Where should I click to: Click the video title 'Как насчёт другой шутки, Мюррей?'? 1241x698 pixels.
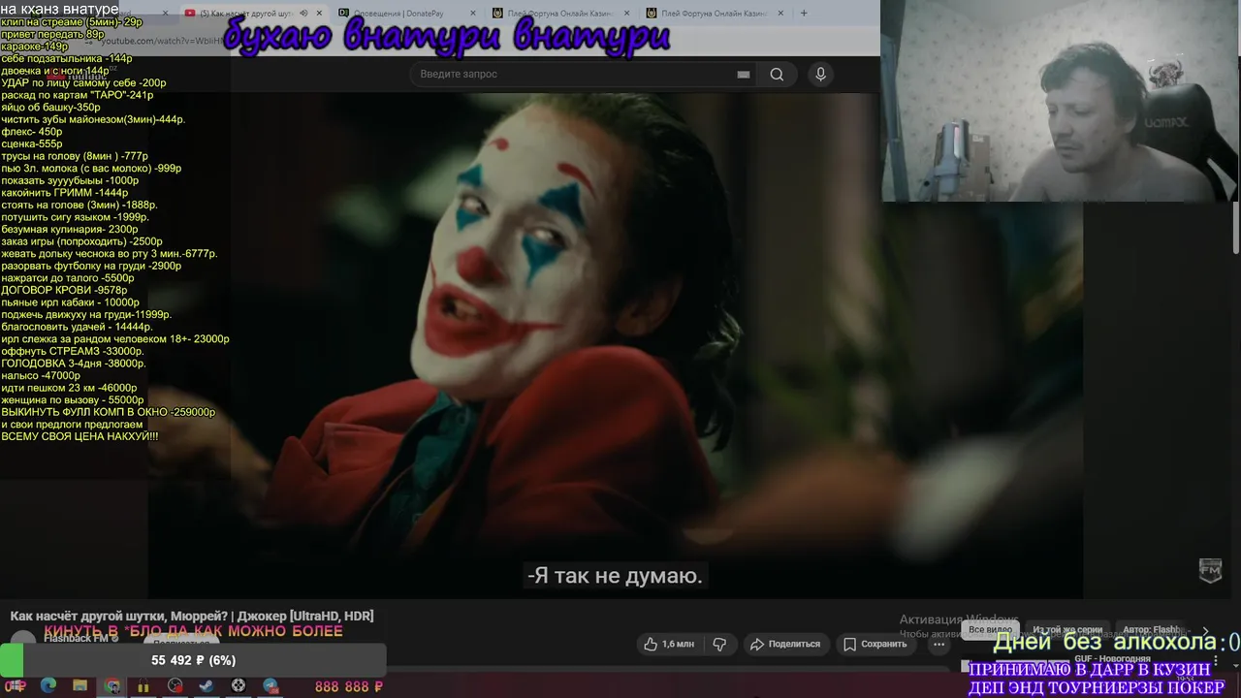pos(192,617)
